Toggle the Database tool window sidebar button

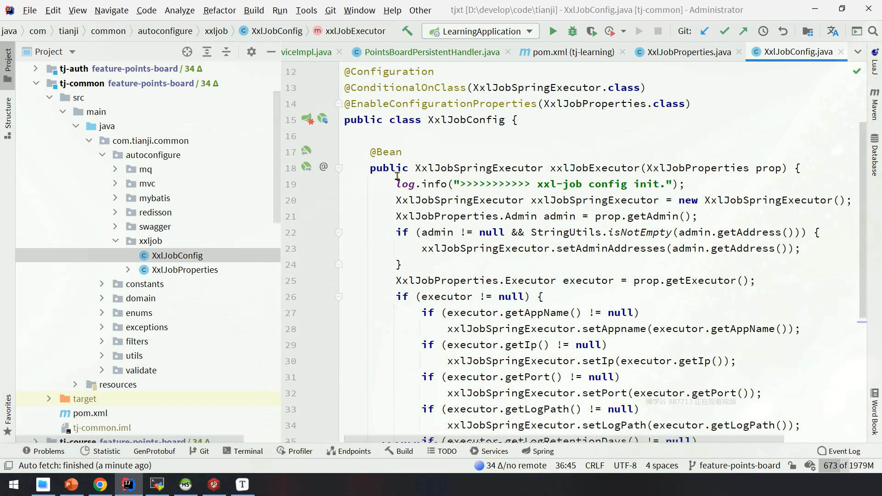[874, 155]
